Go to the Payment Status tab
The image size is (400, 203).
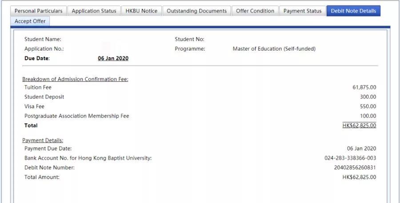pyautogui.click(x=302, y=11)
